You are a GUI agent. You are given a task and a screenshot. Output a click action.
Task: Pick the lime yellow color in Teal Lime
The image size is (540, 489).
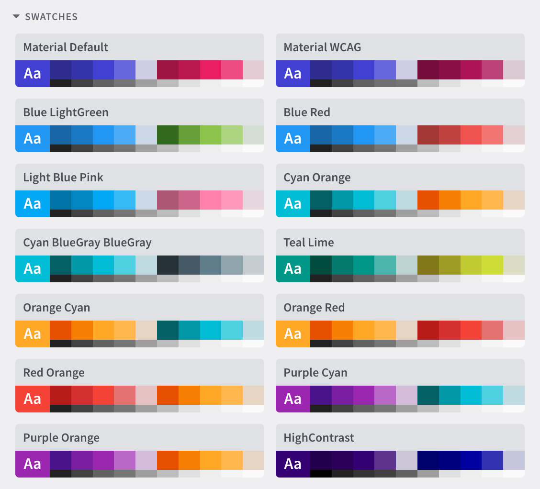[x=492, y=265]
